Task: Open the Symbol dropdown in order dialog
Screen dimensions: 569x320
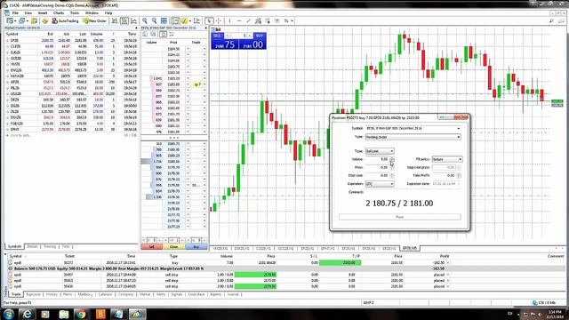Action: tap(413, 128)
